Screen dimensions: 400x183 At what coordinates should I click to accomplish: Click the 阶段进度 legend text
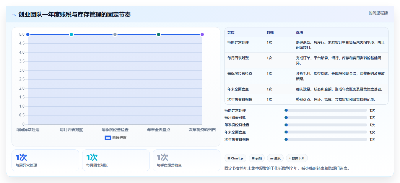point(119,138)
